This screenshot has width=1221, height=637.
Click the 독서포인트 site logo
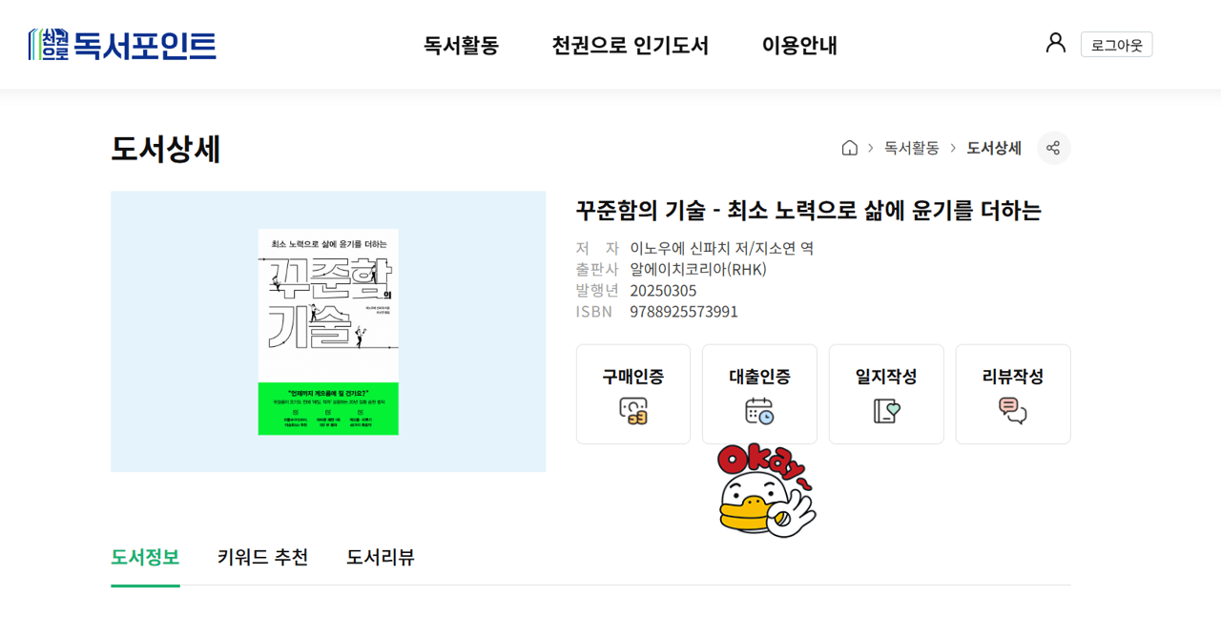tap(122, 45)
